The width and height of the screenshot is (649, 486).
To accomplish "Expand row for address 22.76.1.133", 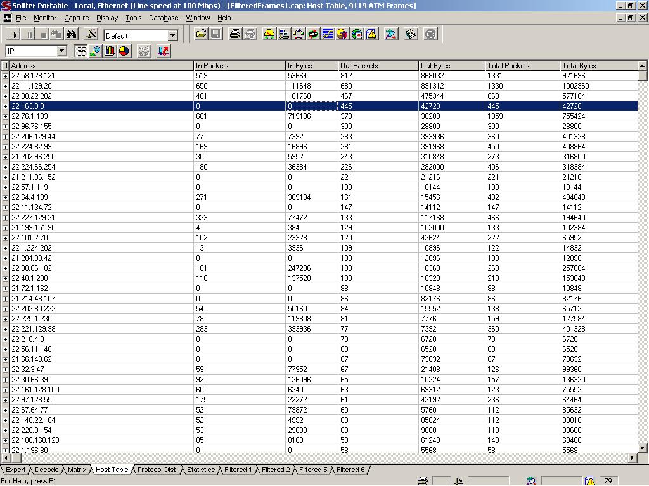I will pyautogui.click(x=5, y=116).
